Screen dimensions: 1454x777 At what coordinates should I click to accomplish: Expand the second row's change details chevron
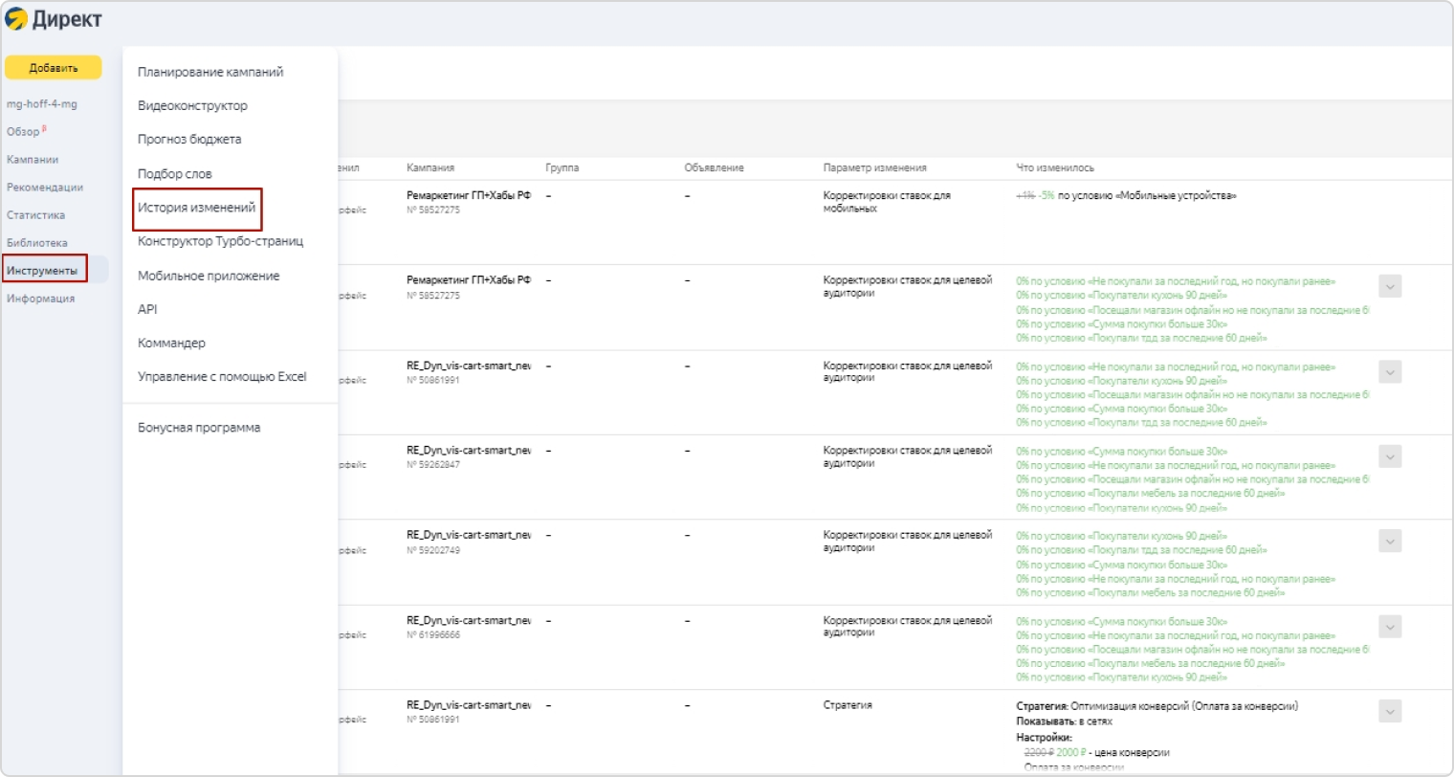click(1390, 286)
